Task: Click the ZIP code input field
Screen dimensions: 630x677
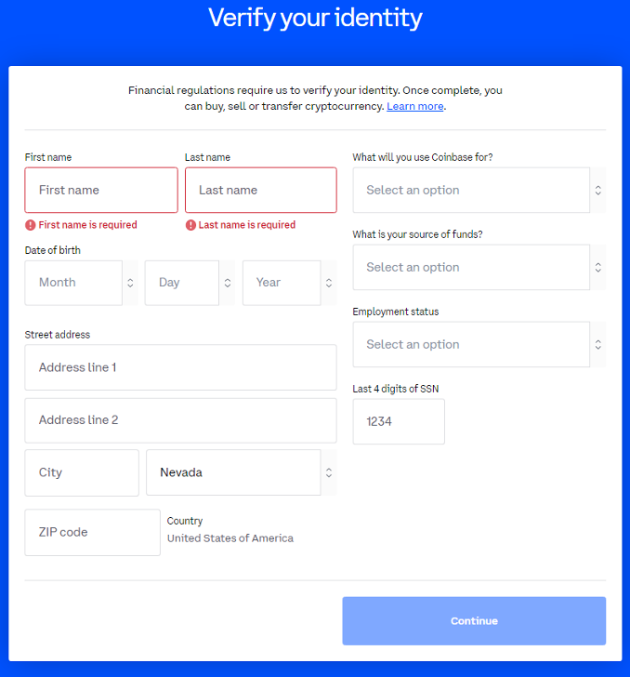Action: tap(92, 533)
